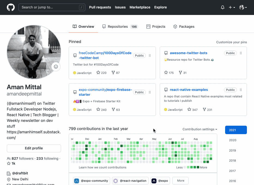Click drag handle on react-native-examples card
This screenshot has height=185, width=254.
coord(241,90)
